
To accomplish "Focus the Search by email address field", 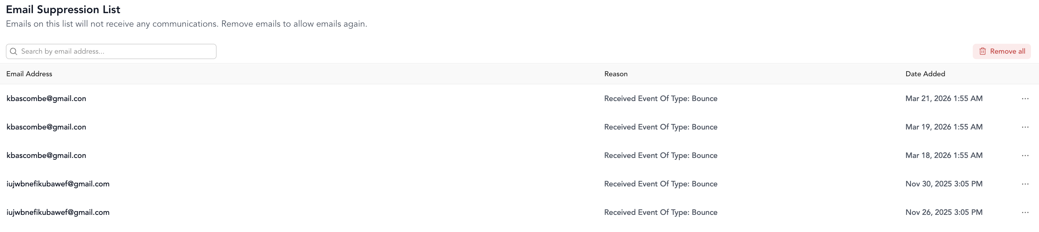I will tap(111, 51).
